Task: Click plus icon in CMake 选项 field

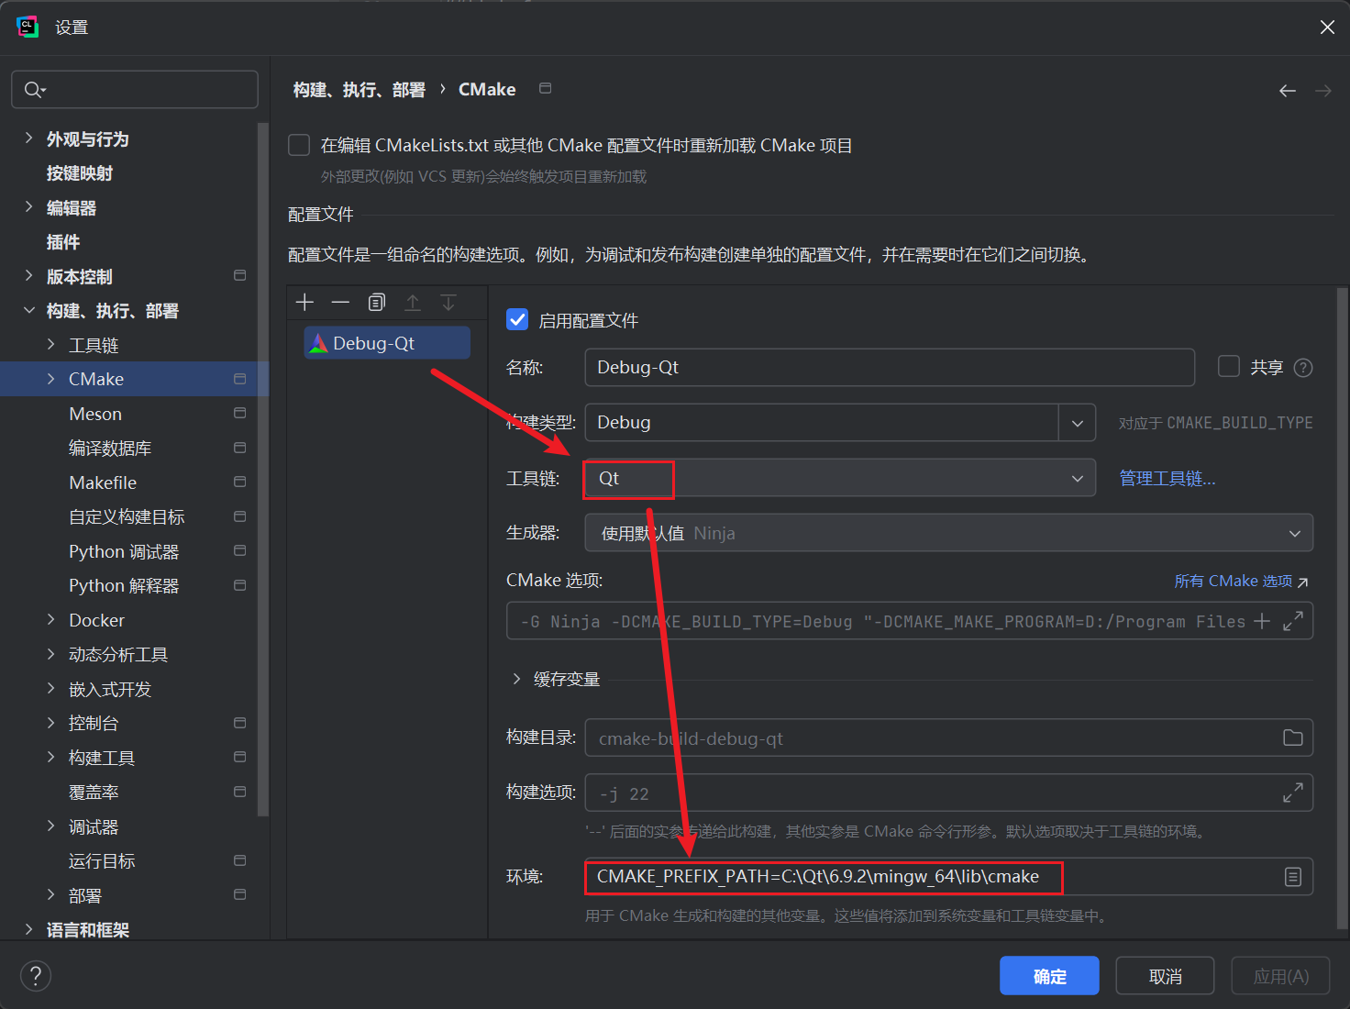Action: coord(1262,621)
